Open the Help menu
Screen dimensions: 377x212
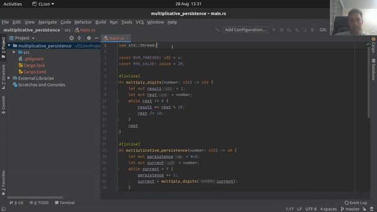point(172,22)
